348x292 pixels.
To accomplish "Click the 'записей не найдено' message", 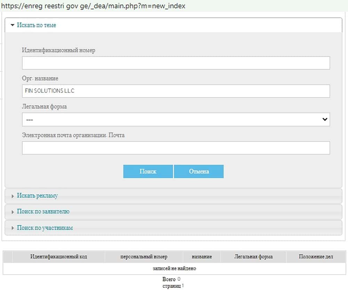I will point(174,268).
